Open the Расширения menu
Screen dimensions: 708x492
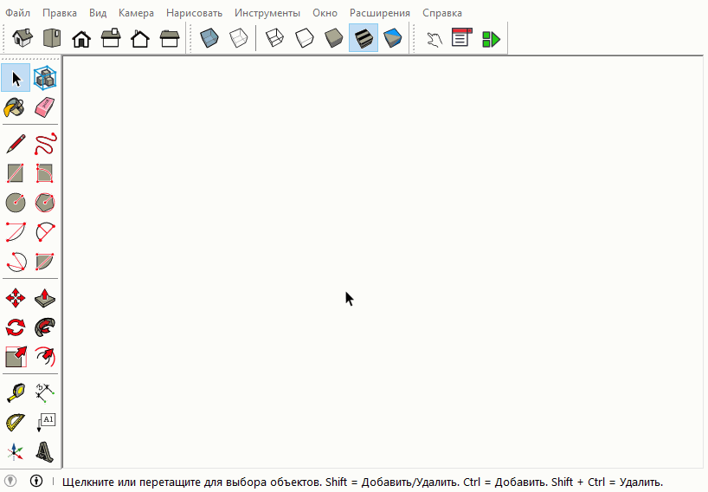click(380, 13)
